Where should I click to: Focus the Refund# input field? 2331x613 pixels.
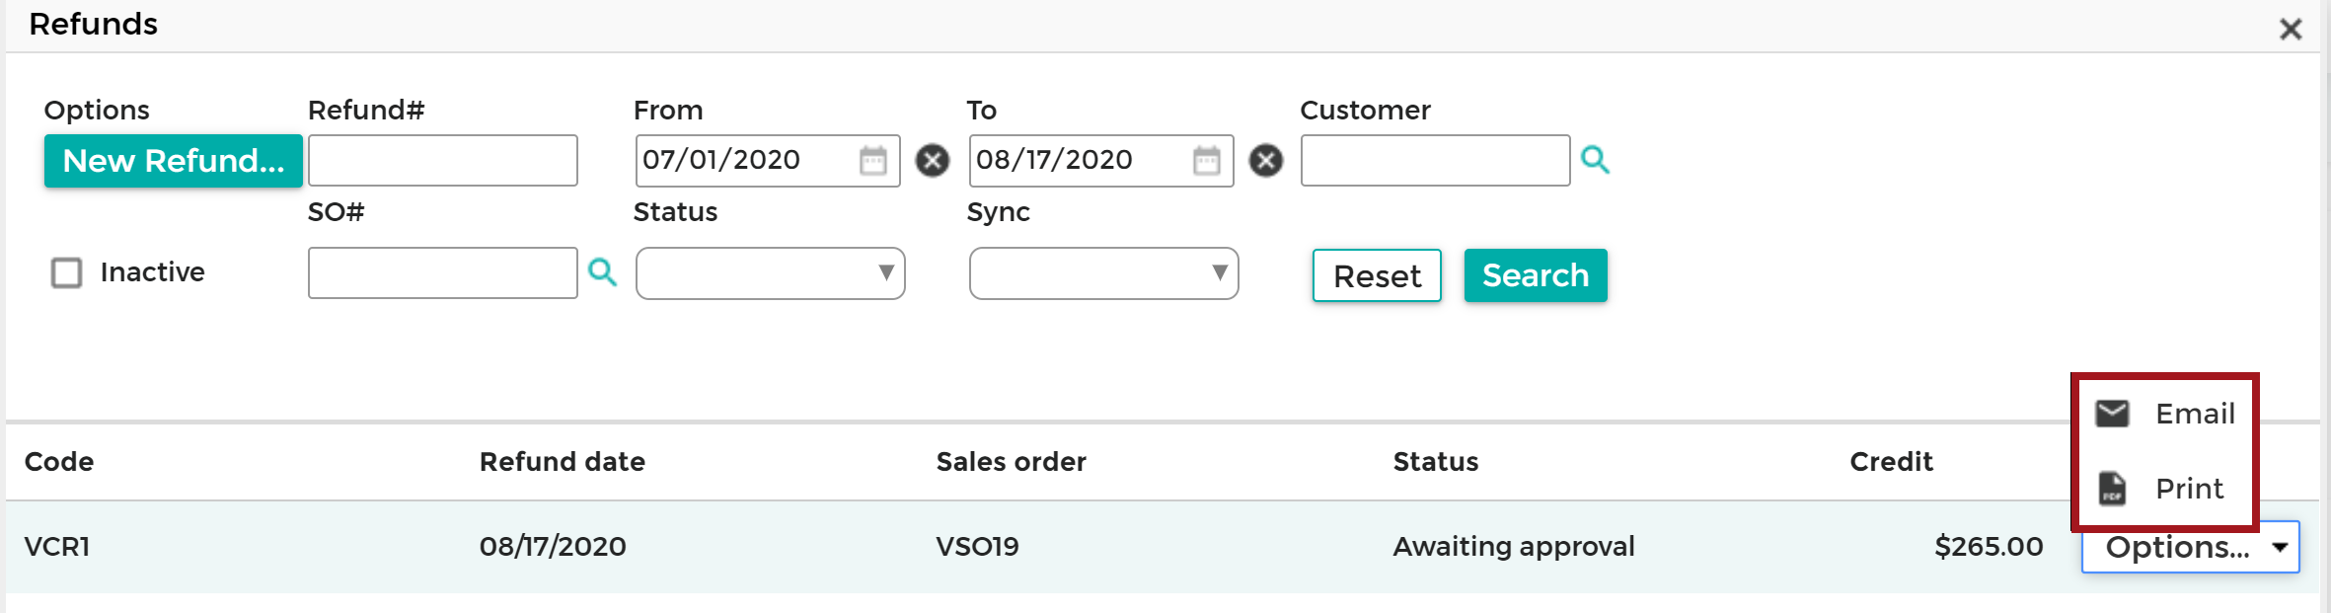click(442, 161)
